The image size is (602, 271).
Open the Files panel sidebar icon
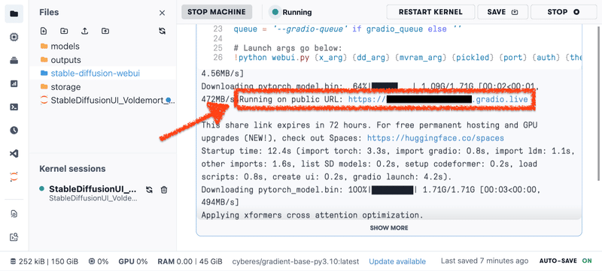14,14
